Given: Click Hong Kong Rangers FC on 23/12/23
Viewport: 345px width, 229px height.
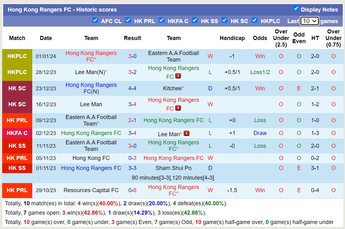Looking at the screenshot, I should coord(91,88).
